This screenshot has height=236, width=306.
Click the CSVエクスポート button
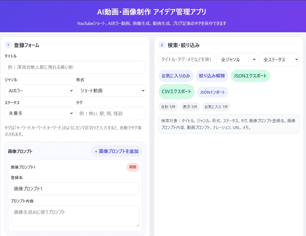coord(176,92)
